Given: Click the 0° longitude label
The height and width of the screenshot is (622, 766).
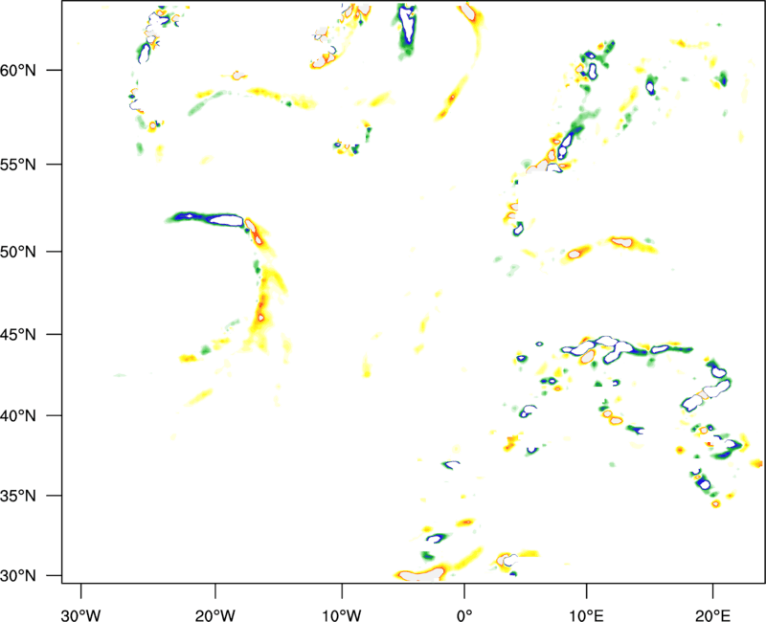Looking at the screenshot, I should coord(464,615).
